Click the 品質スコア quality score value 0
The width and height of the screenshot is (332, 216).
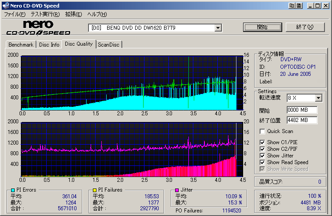pyautogui.click(x=320, y=182)
